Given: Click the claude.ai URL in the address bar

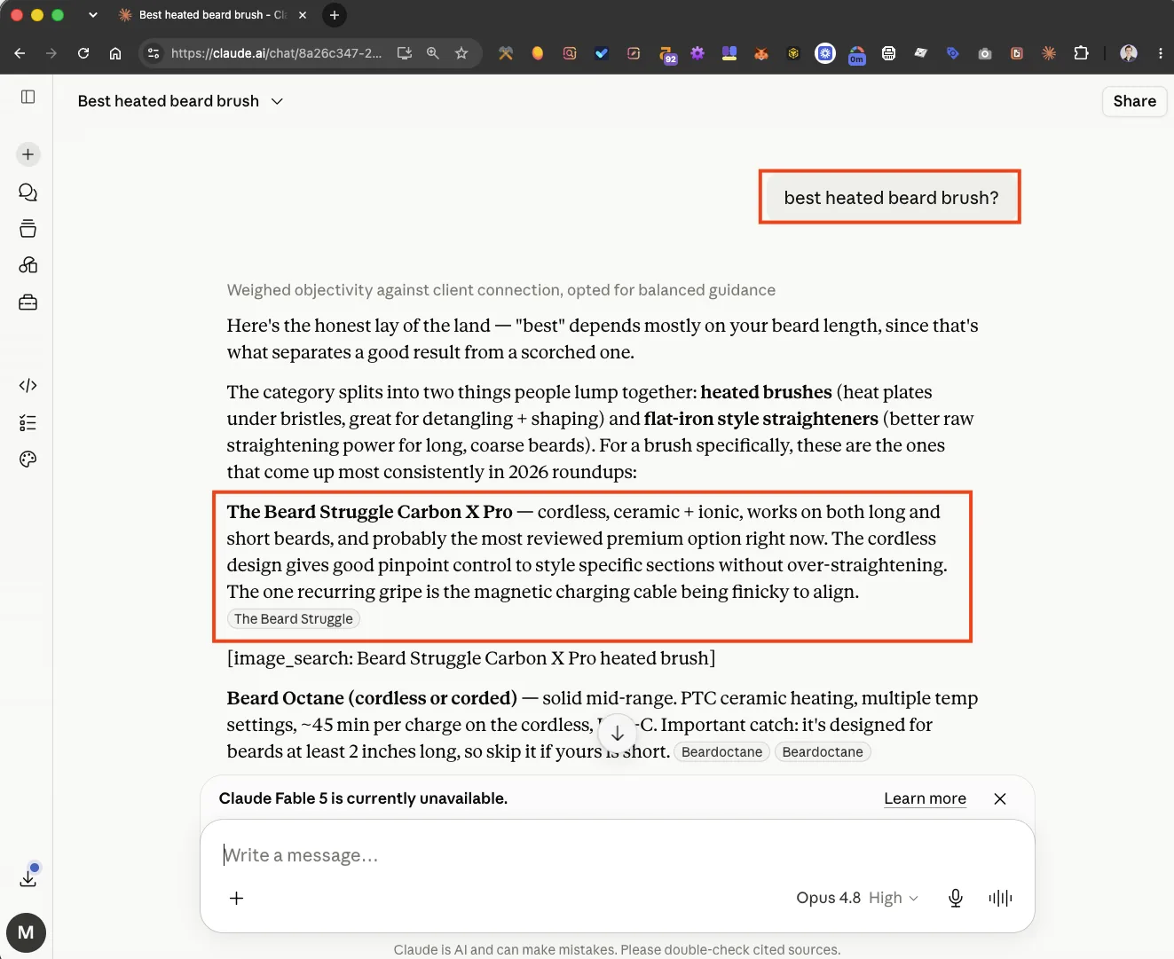Looking at the screenshot, I should pos(276,53).
